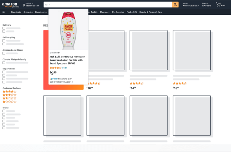Filter by one star & up rating
The image size is (231, 152).
9,102
